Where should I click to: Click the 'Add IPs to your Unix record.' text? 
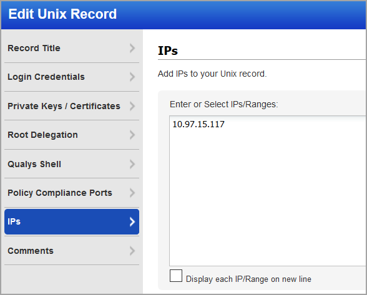click(212, 74)
